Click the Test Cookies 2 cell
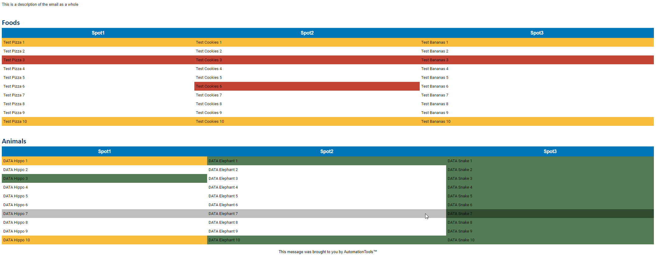Image resolution: width=656 pixels, height=258 pixels. (x=307, y=51)
